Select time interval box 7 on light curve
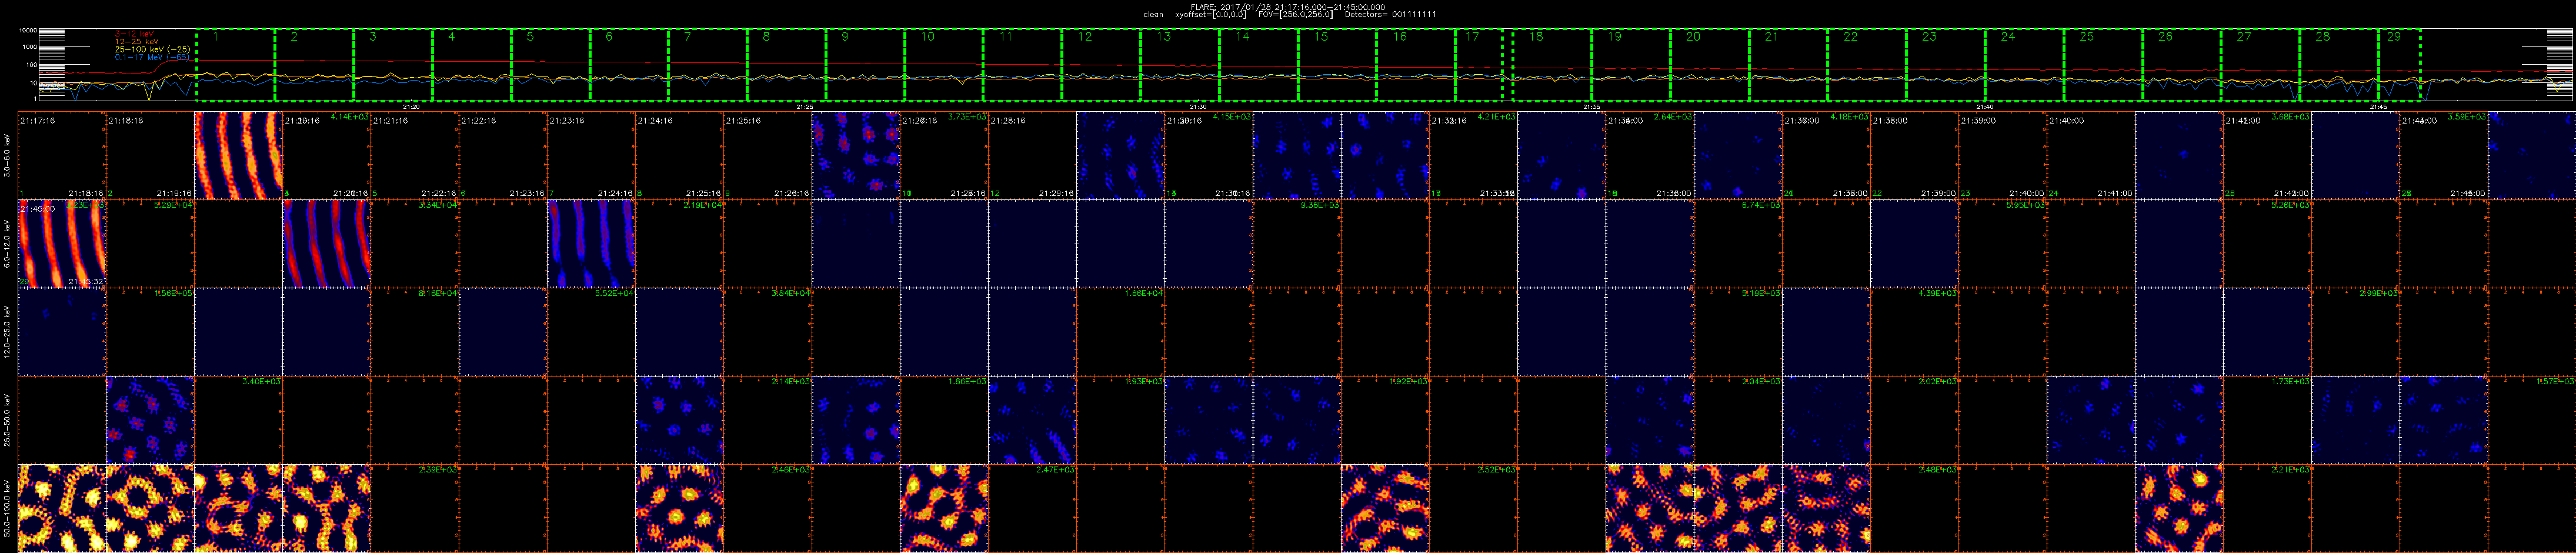The width and height of the screenshot is (2576, 553). coord(708,65)
